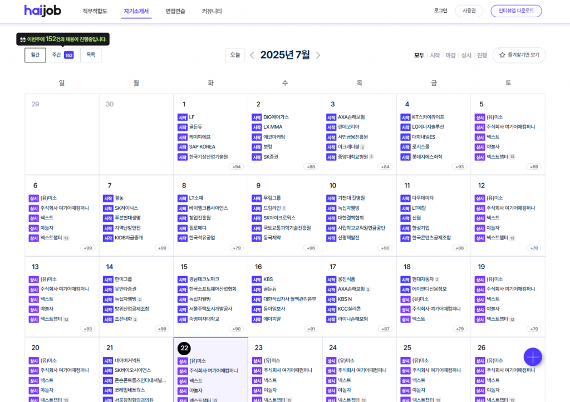Expand the +88 more items on July 11
This screenshot has height=402, width=570.
459,248
